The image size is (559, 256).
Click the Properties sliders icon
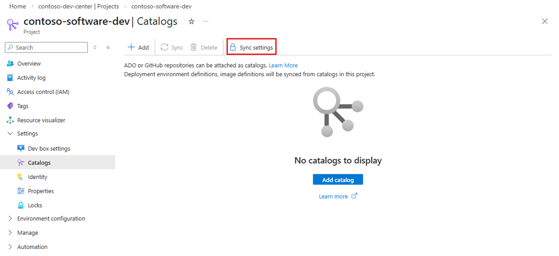[x=21, y=191]
